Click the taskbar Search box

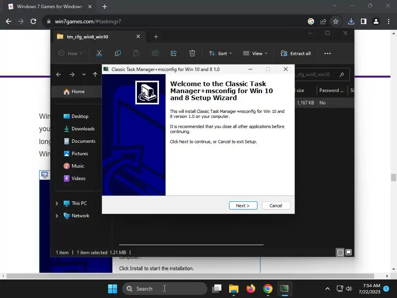164,289
